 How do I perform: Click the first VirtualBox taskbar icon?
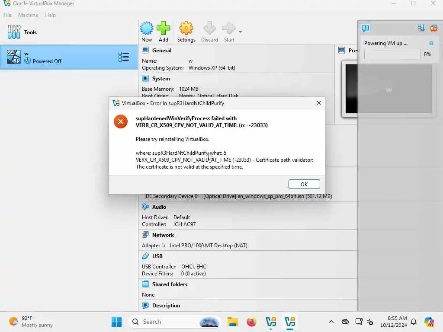(271, 322)
